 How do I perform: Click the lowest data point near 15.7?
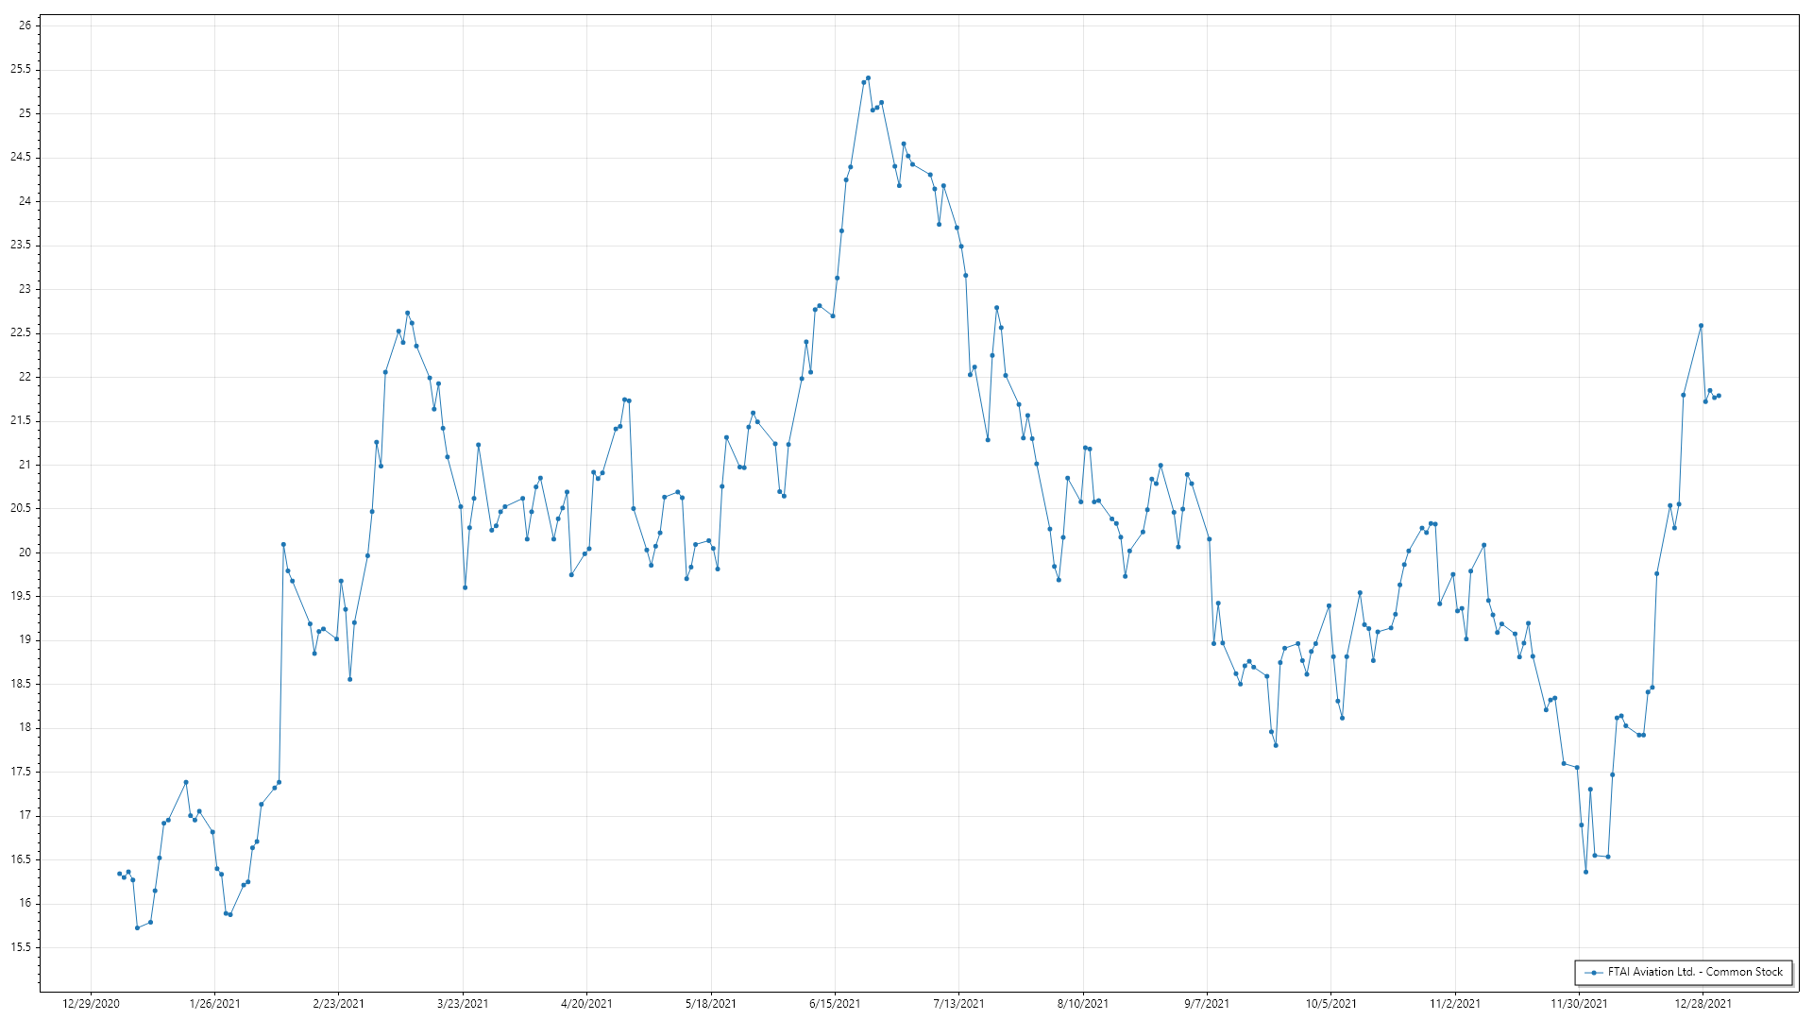point(137,927)
